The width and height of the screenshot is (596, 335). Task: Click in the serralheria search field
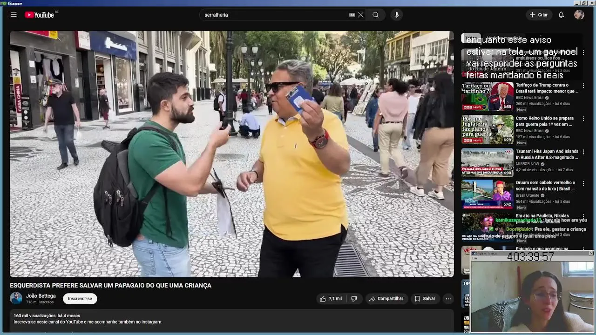[x=275, y=15]
